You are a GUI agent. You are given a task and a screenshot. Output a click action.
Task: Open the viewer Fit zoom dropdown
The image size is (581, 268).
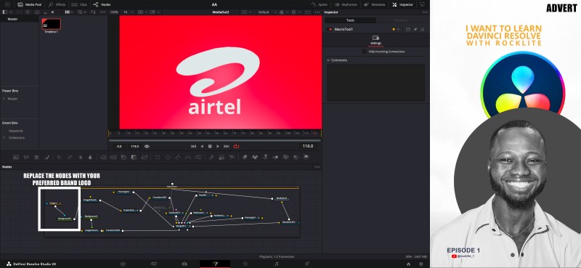point(128,12)
